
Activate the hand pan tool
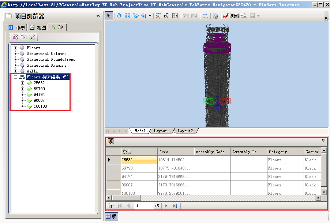119,16
